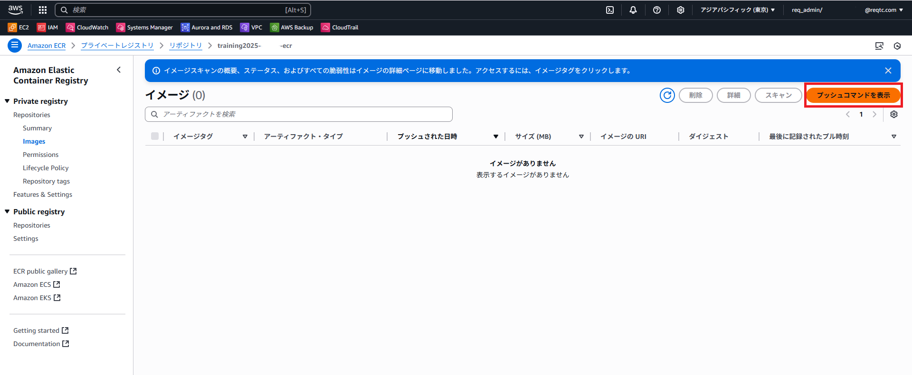Open Features & Settings

coord(43,194)
